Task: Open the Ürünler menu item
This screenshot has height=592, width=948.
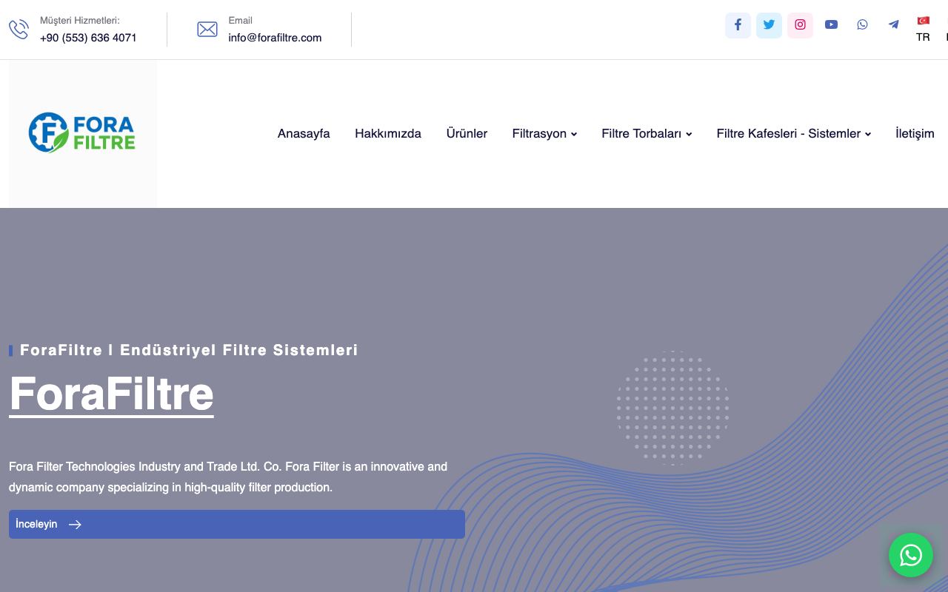Action: (x=467, y=134)
